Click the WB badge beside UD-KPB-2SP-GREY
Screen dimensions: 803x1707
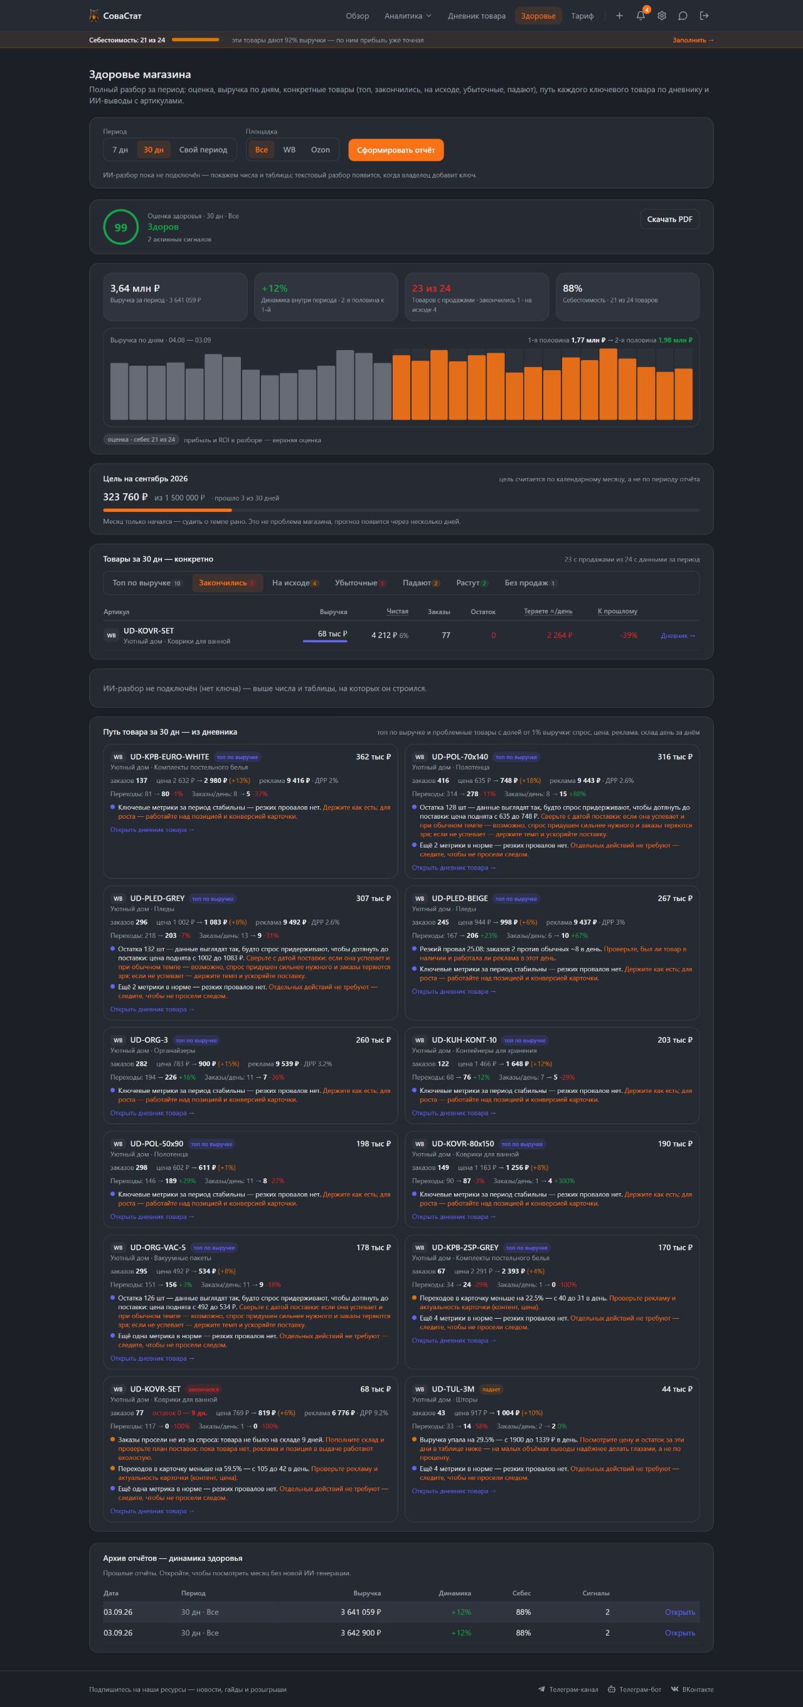click(x=420, y=1247)
